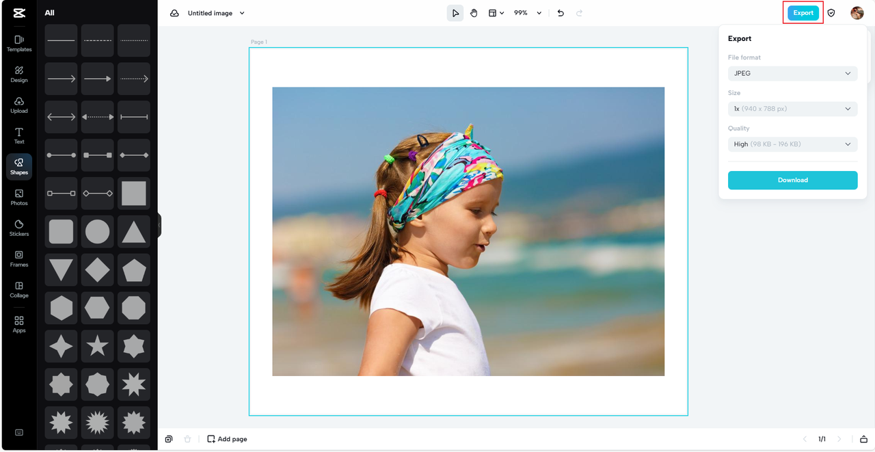The width and height of the screenshot is (875, 452).
Task: Insert the rounded square shape
Action: [62, 232]
